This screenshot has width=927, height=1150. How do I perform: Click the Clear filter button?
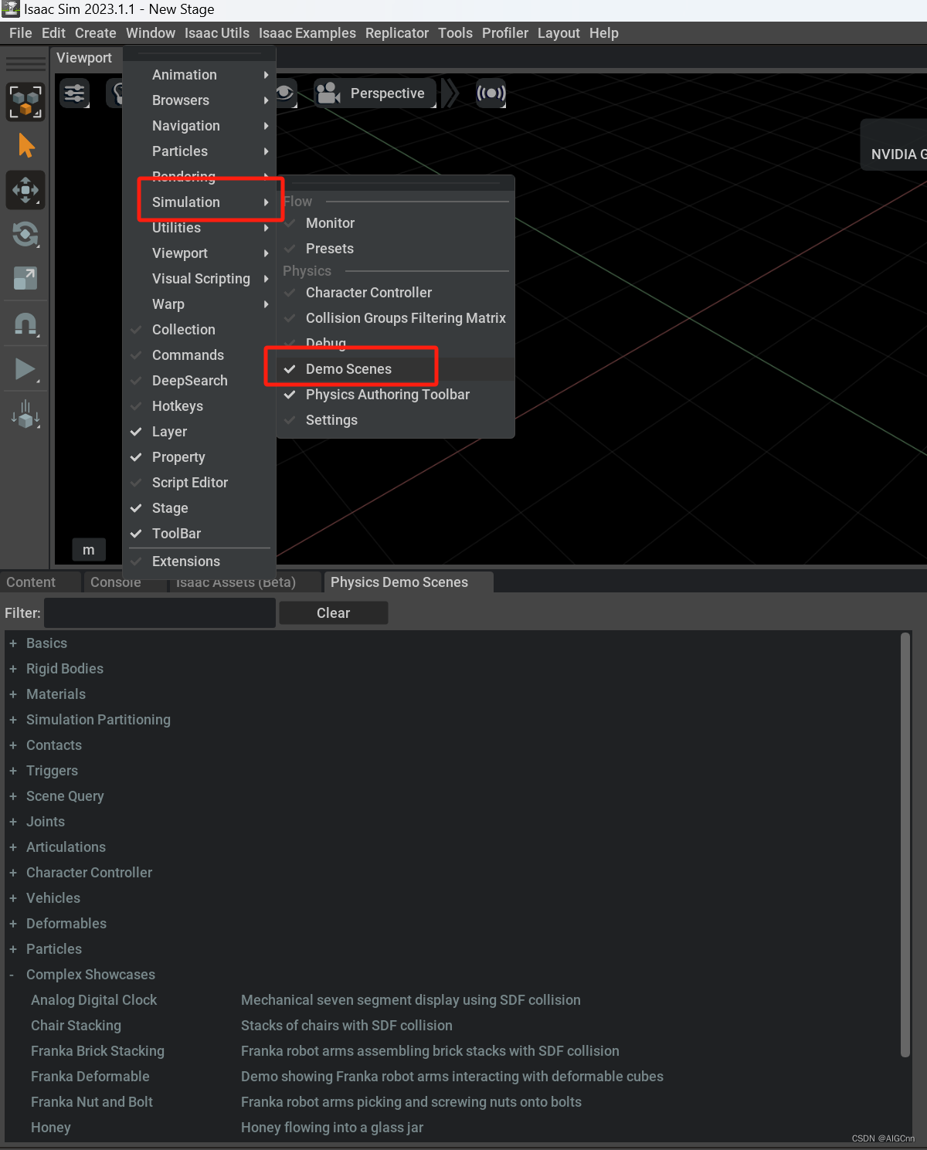(333, 613)
